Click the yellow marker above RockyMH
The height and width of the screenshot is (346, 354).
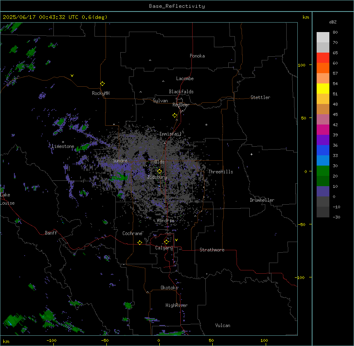tap(102, 83)
